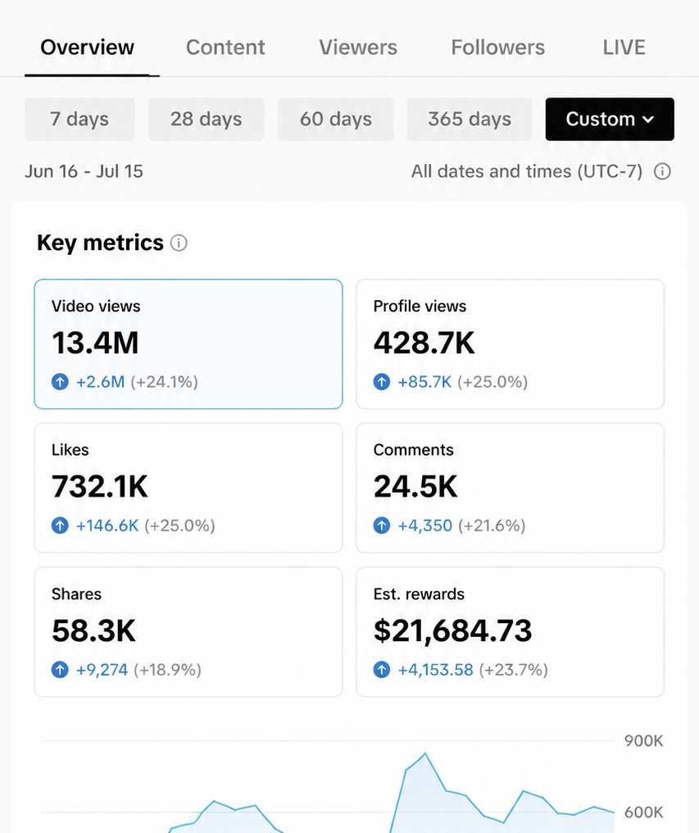699x833 pixels.
Task: Click the +4,350 change figure
Action: [x=425, y=526]
